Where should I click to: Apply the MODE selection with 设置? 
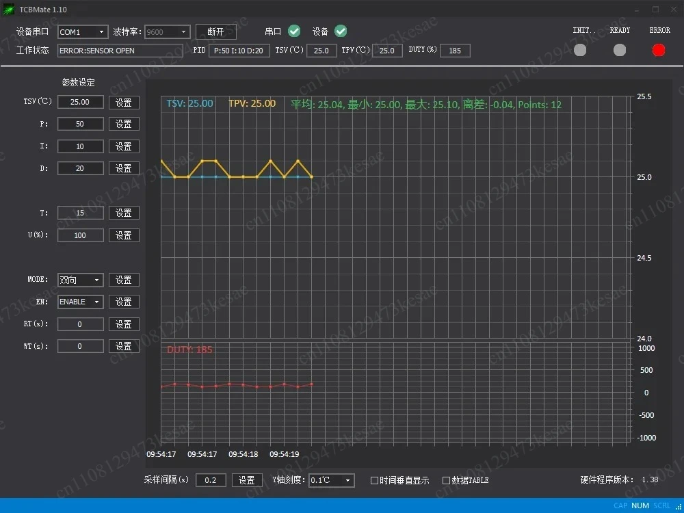coord(124,280)
